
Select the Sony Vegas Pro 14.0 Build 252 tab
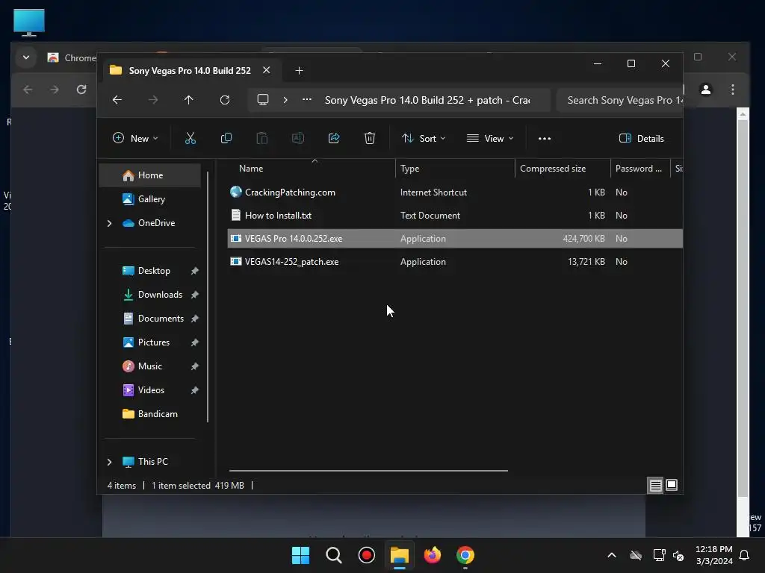click(x=189, y=71)
